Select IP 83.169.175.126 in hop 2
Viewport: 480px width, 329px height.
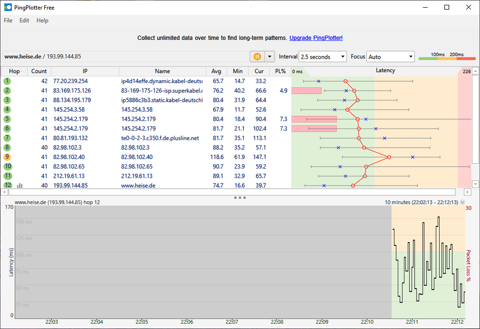72,90
